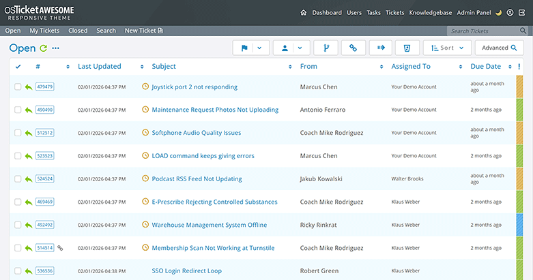Tick the checkbox for ticket 469469
Screen dimensions: 533x280
(x=18, y=202)
